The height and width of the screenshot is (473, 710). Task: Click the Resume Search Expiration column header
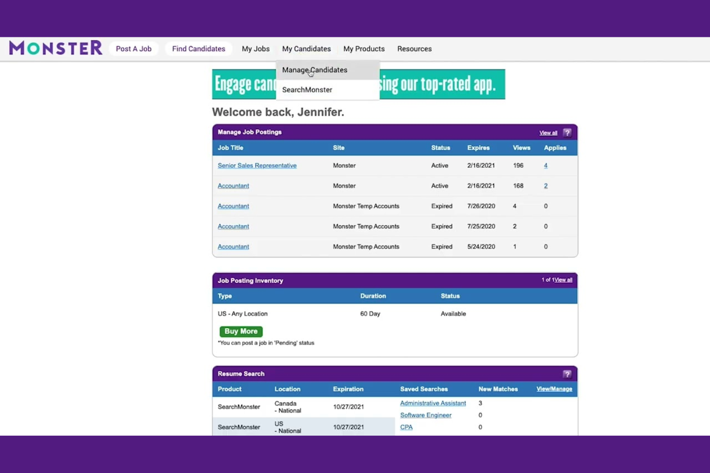(x=348, y=389)
